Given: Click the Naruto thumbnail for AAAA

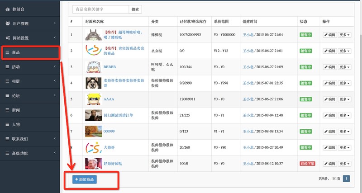Looking at the screenshot, I should click(x=94, y=99).
